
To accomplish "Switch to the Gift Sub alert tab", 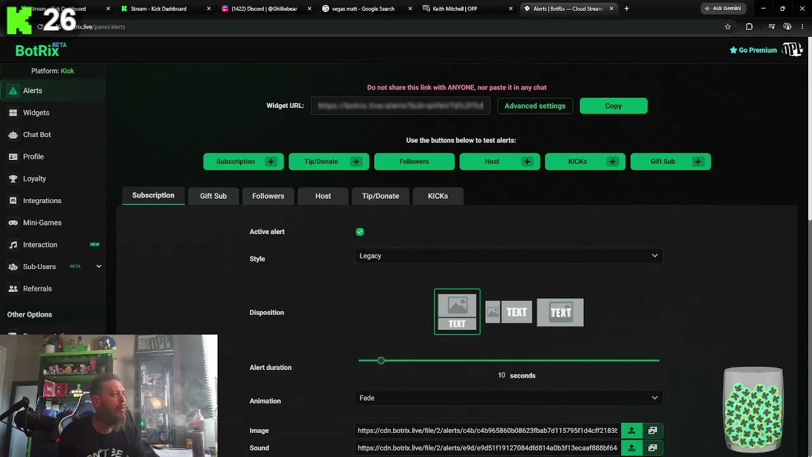I will pos(213,196).
